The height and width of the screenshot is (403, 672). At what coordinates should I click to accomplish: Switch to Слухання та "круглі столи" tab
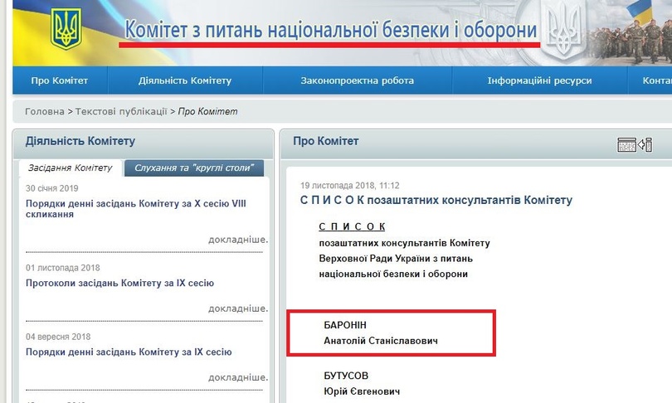tap(194, 168)
